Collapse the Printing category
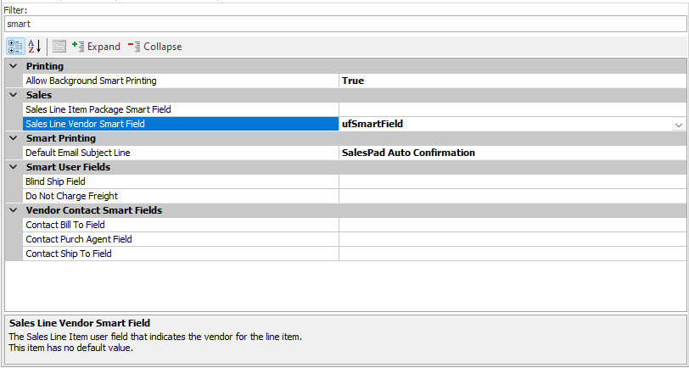The width and height of the screenshot is (689, 368). click(x=13, y=66)
